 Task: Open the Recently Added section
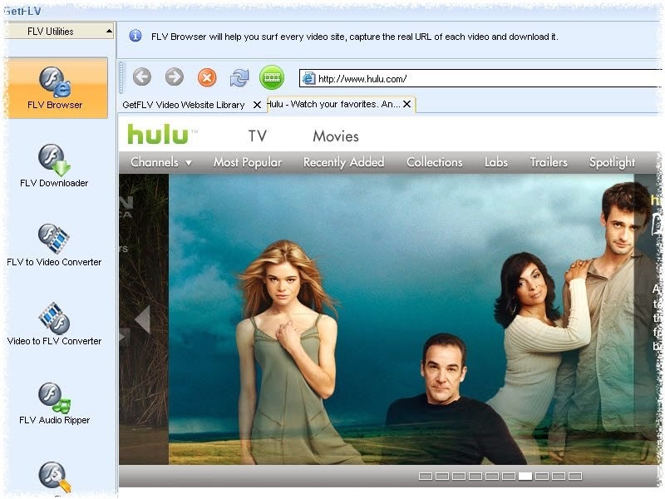343,162
